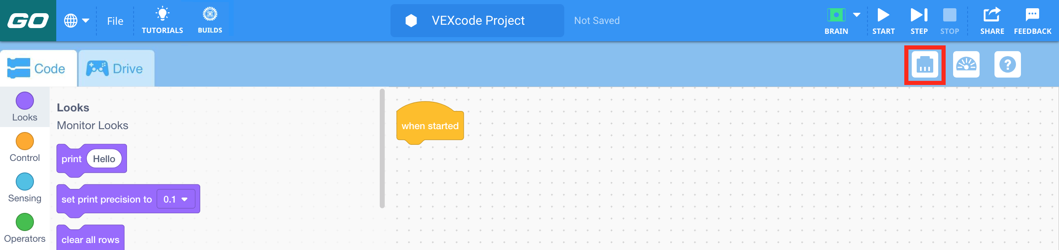Expand the Brain connection dropdown arrow

[856, 16]
